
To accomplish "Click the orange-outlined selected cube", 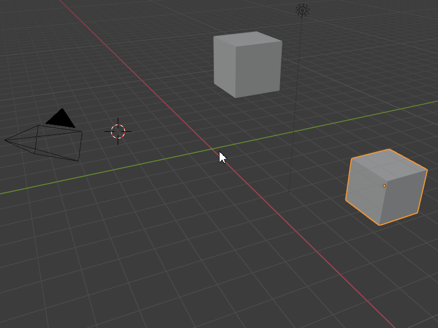I will 387,187.
